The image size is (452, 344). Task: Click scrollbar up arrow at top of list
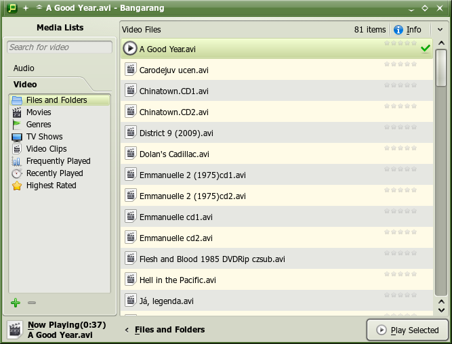[x=440, y=43]
